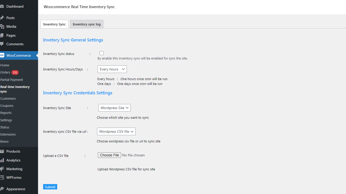Open Real time inventory sync submenu

click(x=15, y=89)
